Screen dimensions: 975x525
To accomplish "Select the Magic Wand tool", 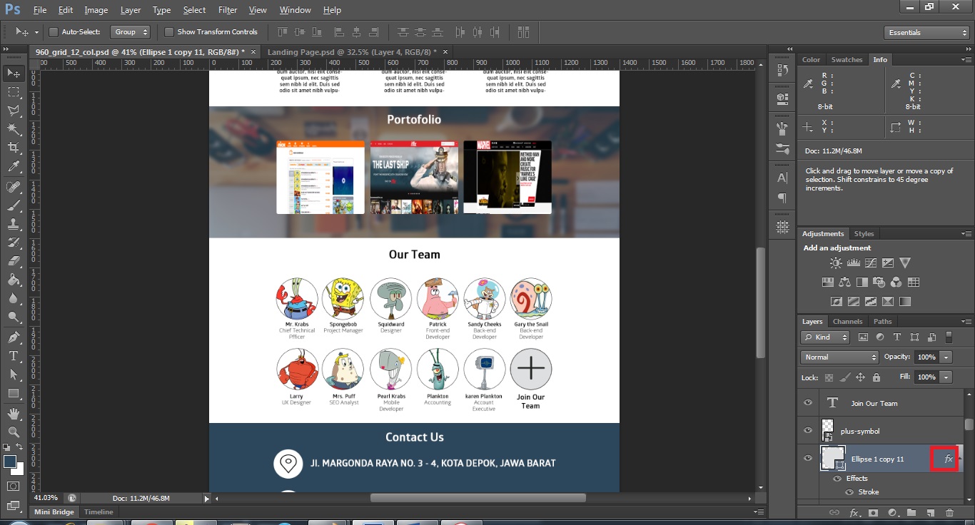I will pyautogui.click(x=14, y=129).
